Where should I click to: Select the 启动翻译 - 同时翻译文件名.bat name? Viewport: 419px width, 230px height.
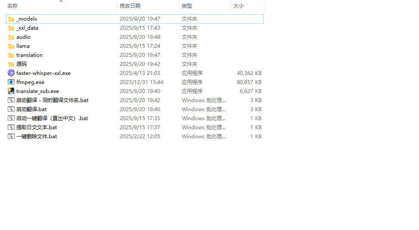point(53,100)
